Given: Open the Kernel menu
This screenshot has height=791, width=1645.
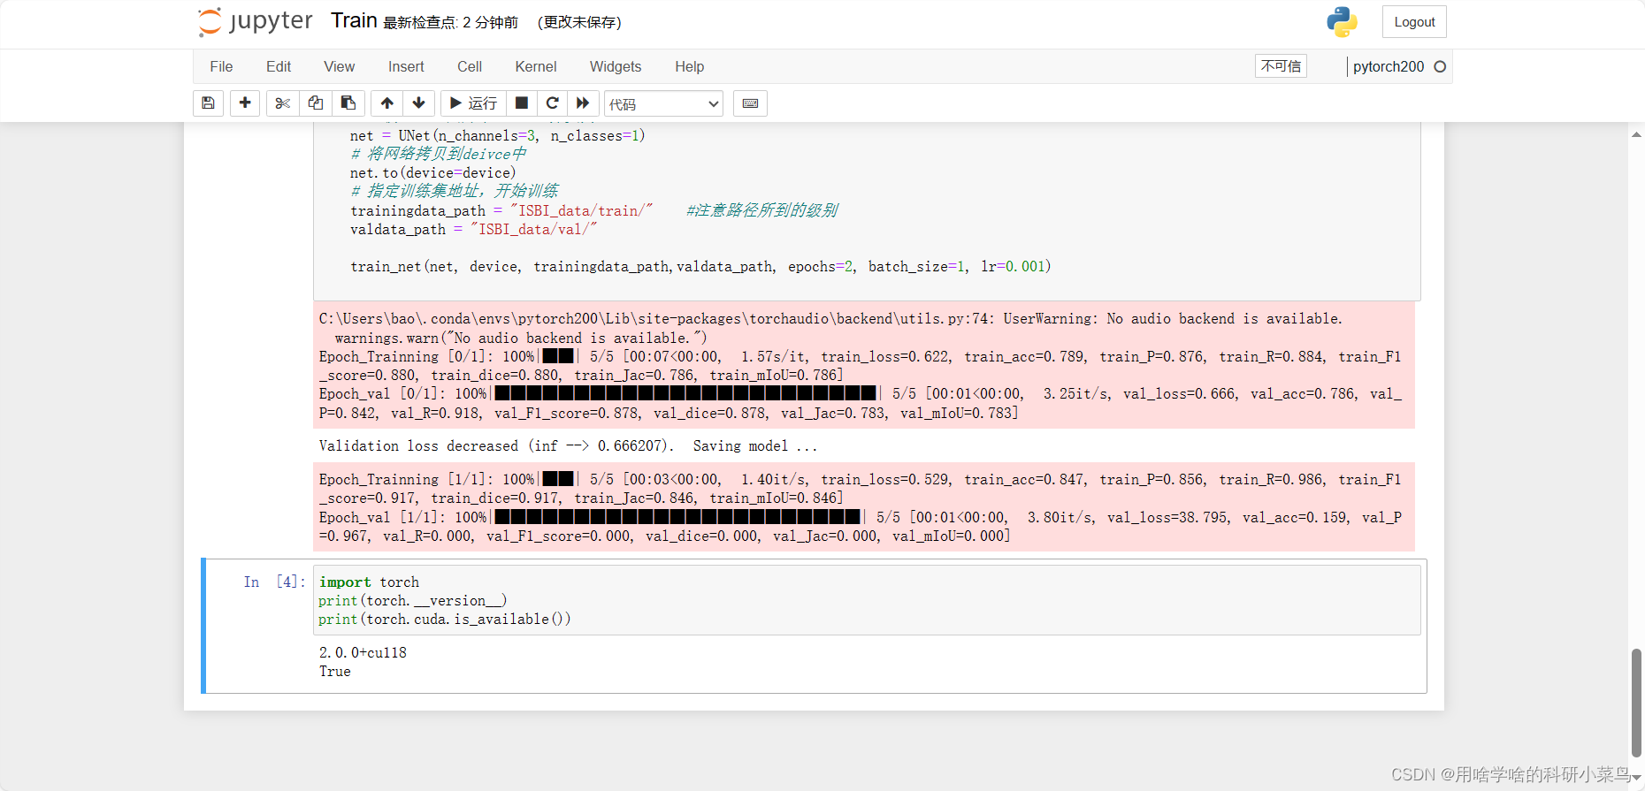Looking at the screenshot, I should pyautogui.click(x=536, y=66).
